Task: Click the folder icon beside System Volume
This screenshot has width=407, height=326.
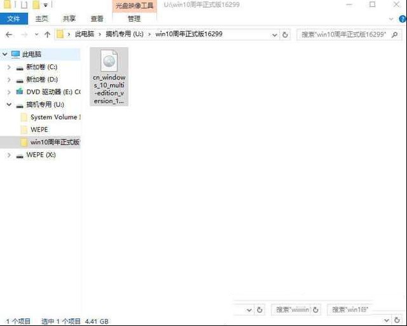Action: (x=24, y=117)
